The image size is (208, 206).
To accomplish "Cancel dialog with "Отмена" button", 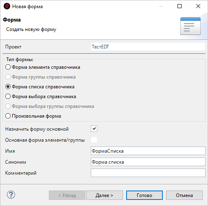I will [x=184, y=195].
